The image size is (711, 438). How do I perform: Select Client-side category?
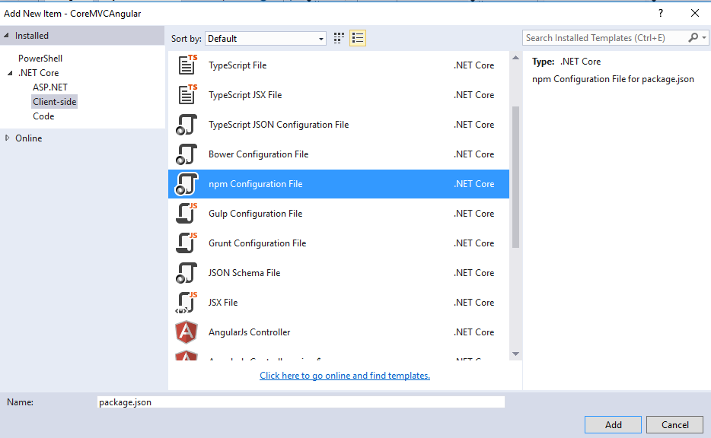[x=54, y=101]
